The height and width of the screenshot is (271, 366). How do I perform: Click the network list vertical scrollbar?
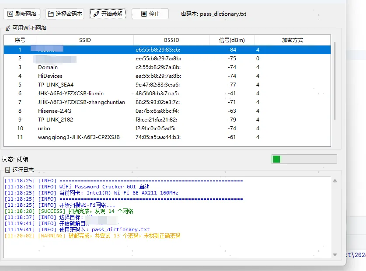tap(335, 81)
